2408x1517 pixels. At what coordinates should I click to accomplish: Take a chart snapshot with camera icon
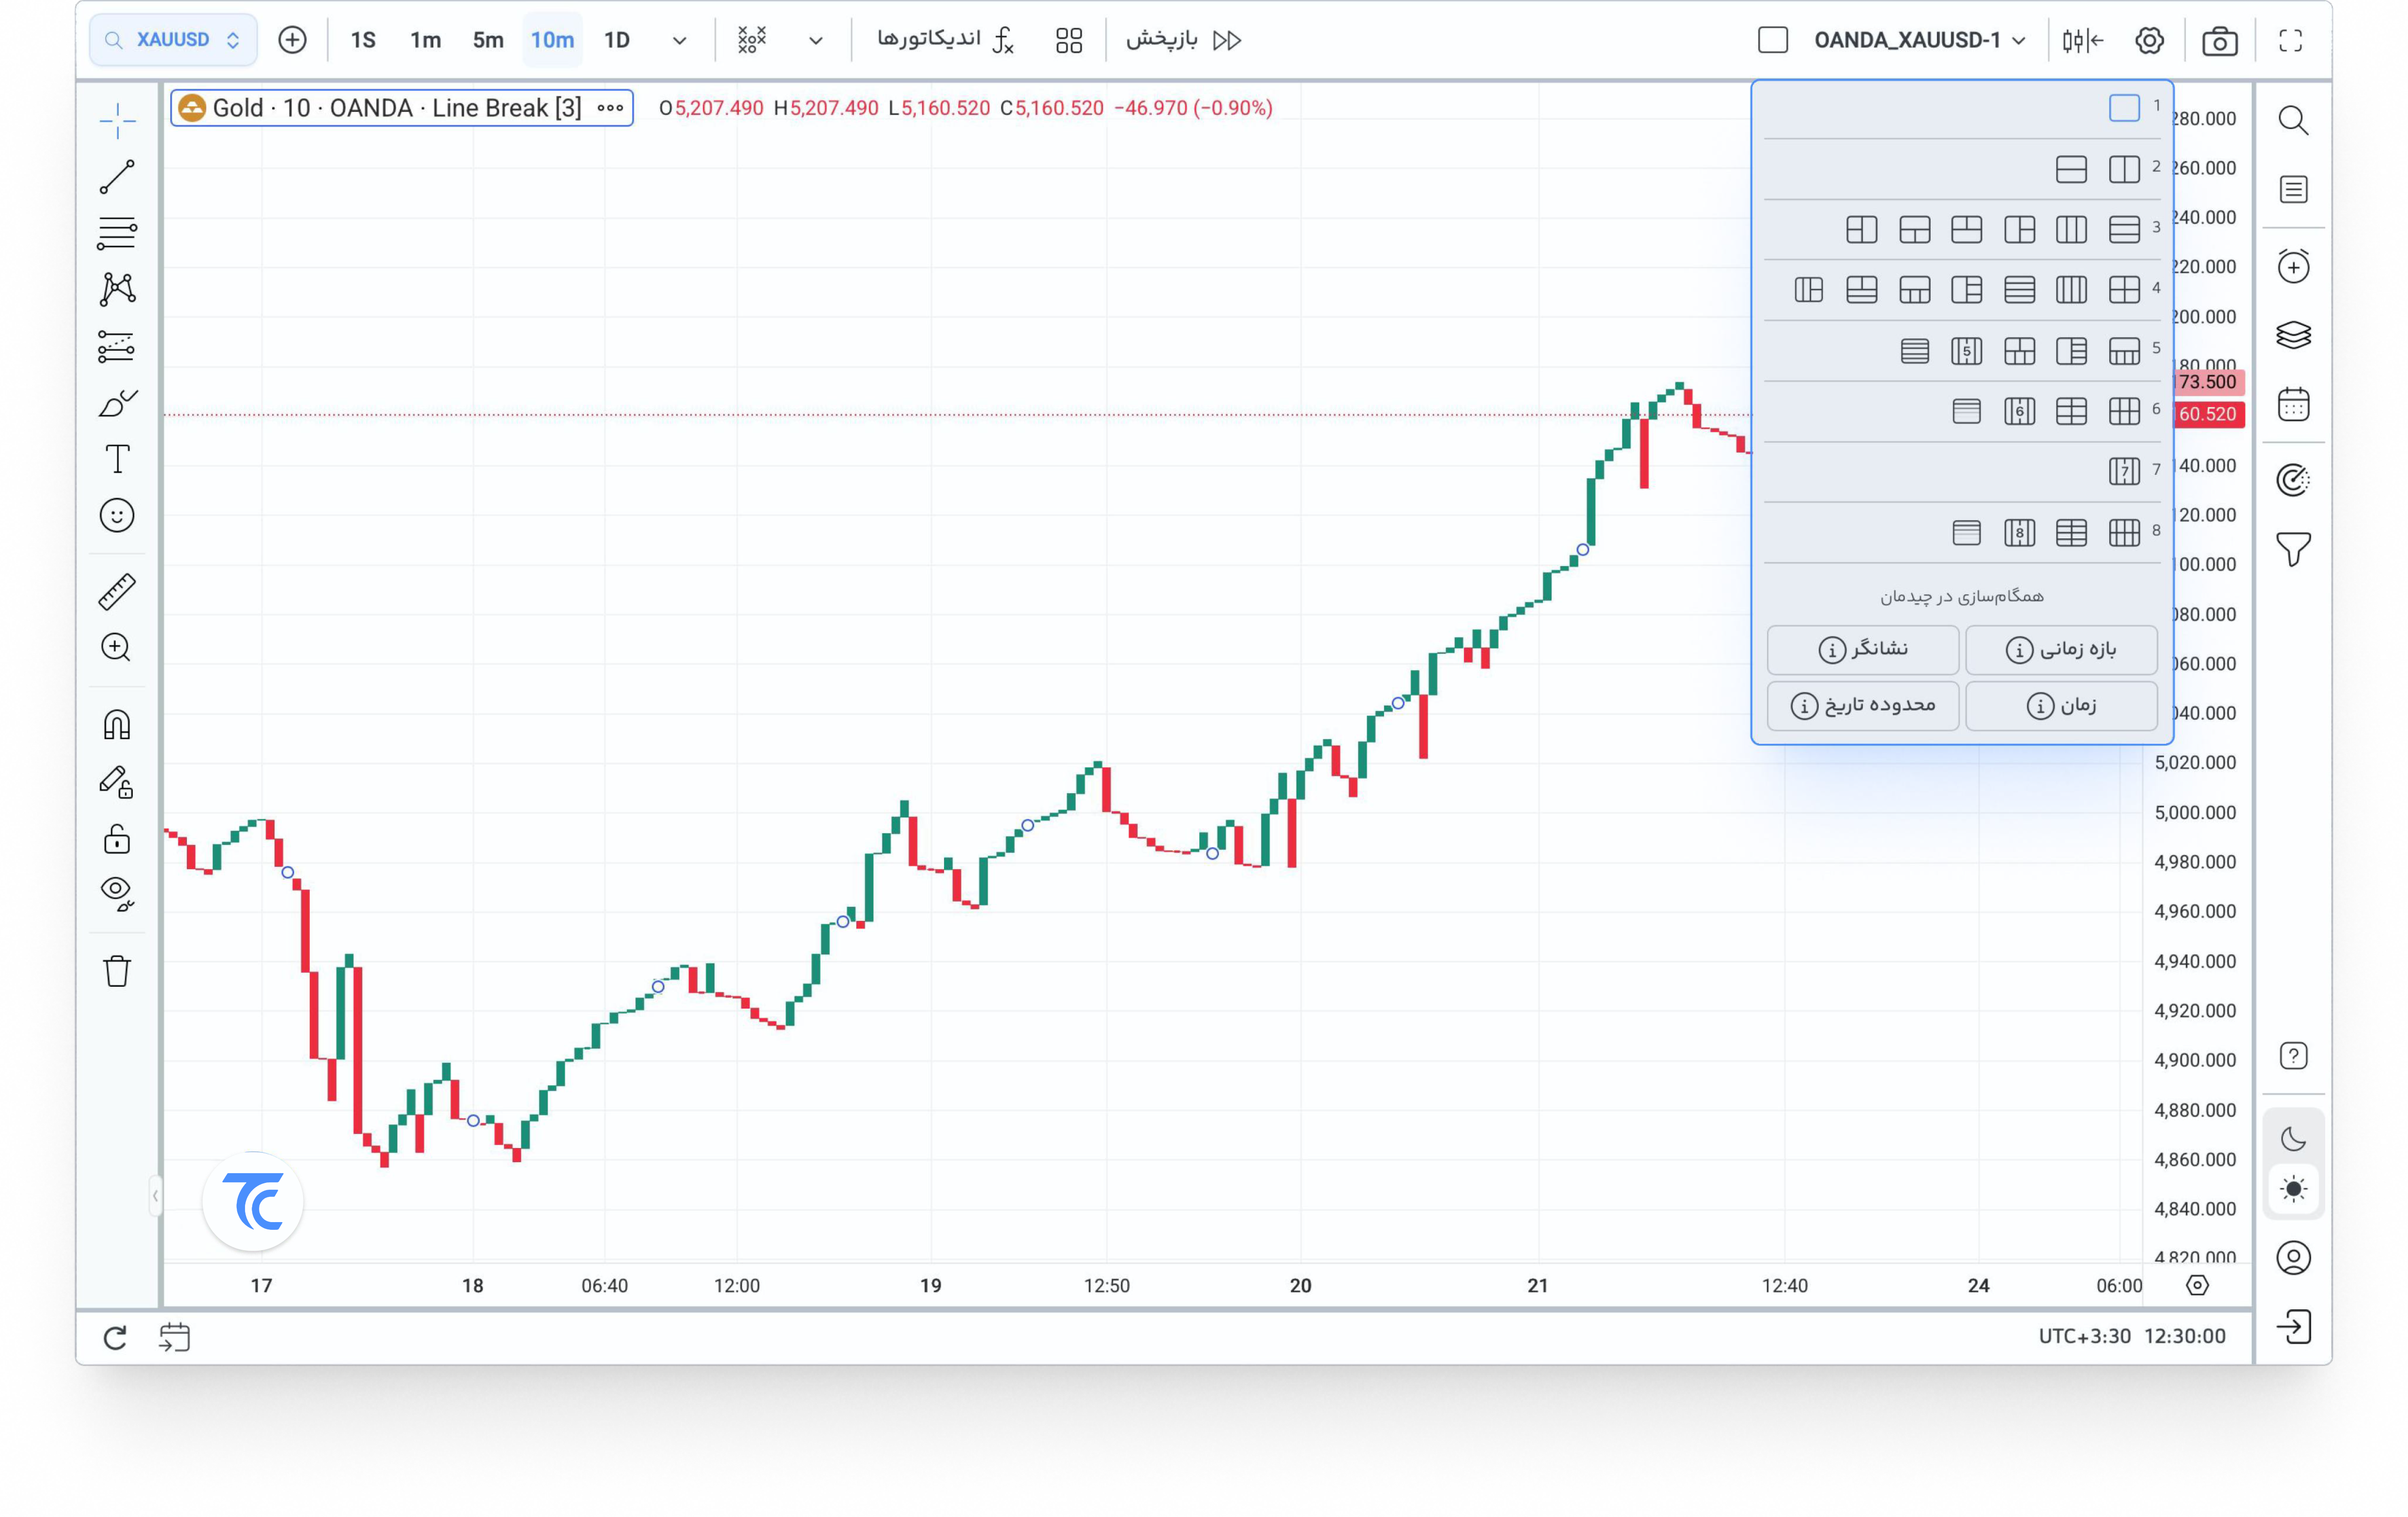pos(2219,41)
